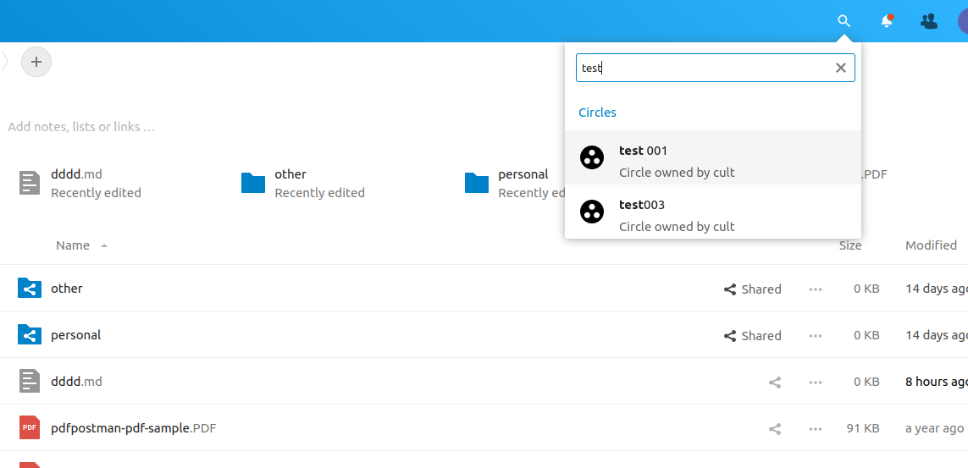Sort files by Modified column
The width and height of the screenshot is (968, 468).
pyautogui.click(x=931, y=245)
